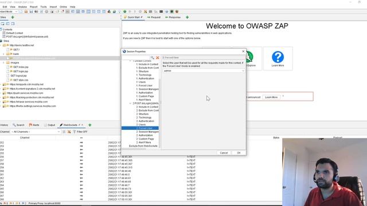The width and height of the screenshot is (367, 206).
Task: Select Default Context in the Sites panel
Action: click(x=14, y=33)
